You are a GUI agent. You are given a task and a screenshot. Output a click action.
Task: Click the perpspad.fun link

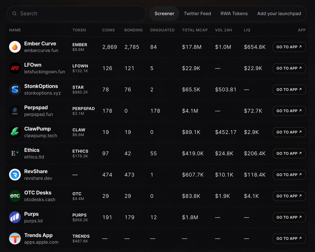(x=39, y=114)
